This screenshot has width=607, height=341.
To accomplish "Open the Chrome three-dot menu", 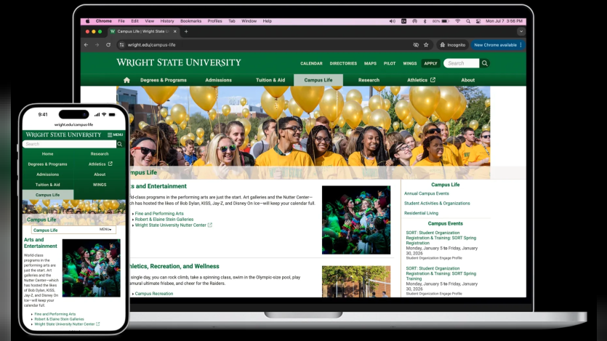I will (x=521, y=45).
